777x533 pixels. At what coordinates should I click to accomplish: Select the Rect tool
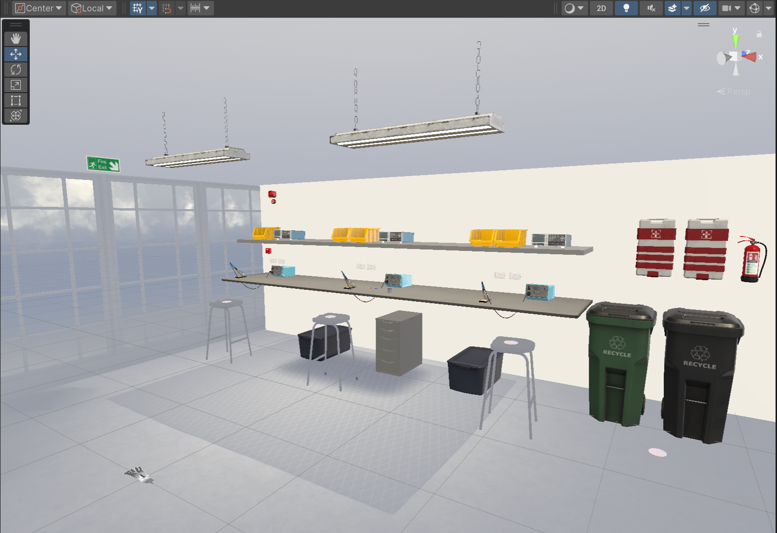coord(16,100)
